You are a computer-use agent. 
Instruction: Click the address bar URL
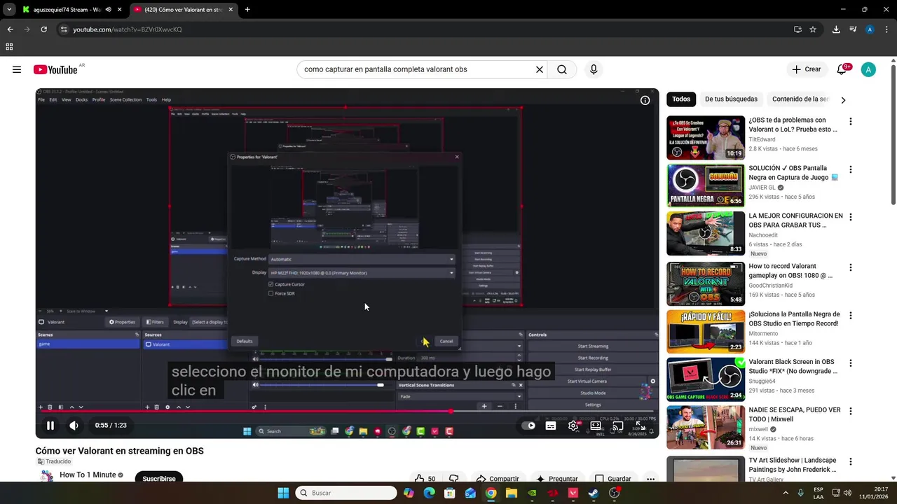coord(128,29)
